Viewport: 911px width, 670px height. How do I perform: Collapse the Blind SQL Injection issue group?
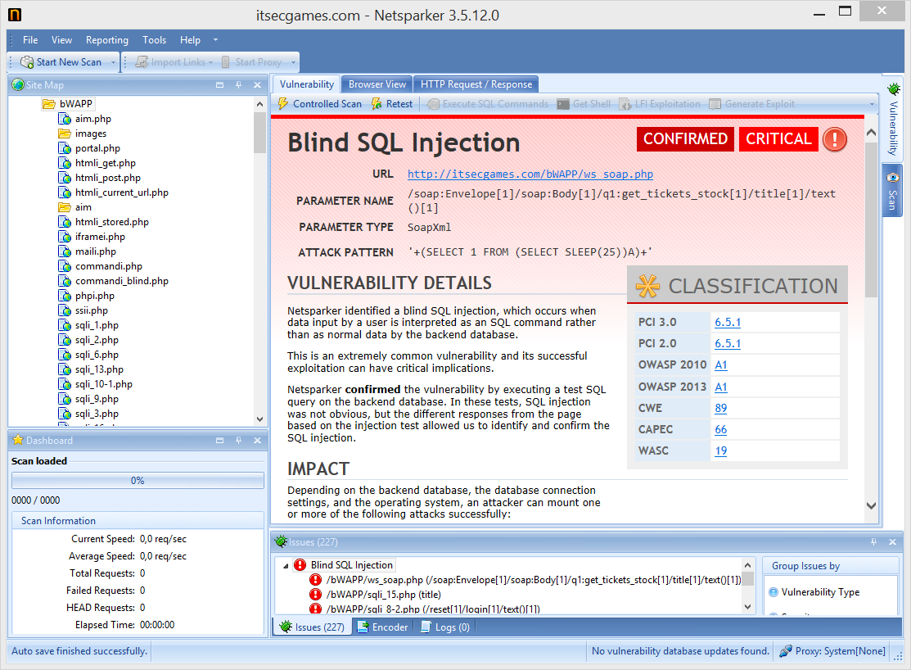(286, 565)
